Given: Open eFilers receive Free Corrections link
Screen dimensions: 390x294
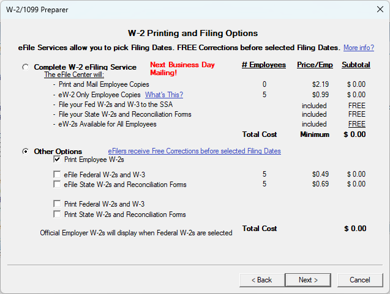Looking at the screenshot, I should click(x=194, y=151).
